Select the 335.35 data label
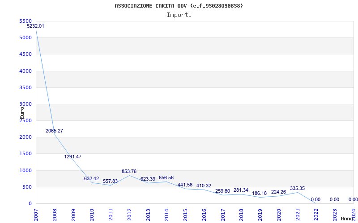 (297, 188)
